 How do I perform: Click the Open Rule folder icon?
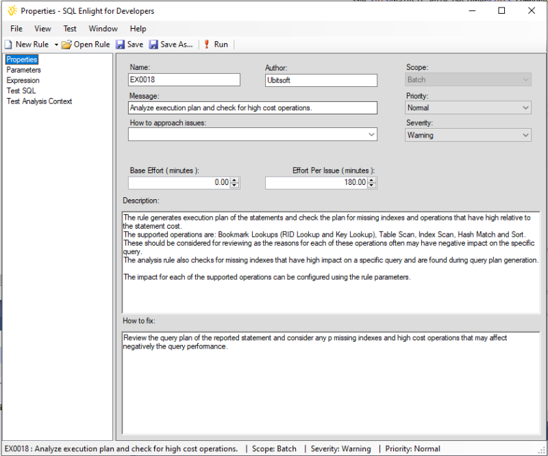(66, 45)
